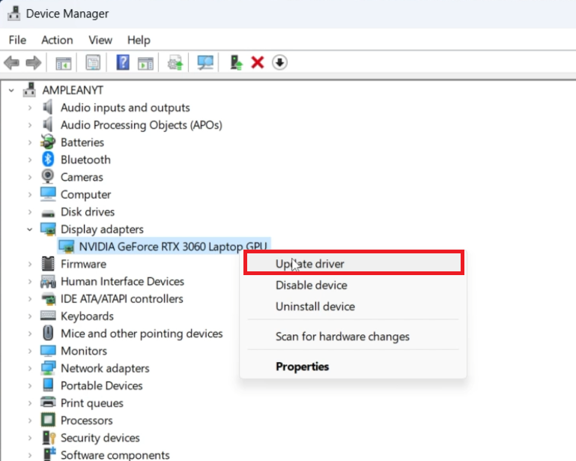Select the Network adapters label text
Viewport: 576px width, 461px height.
tap(105, 368)
